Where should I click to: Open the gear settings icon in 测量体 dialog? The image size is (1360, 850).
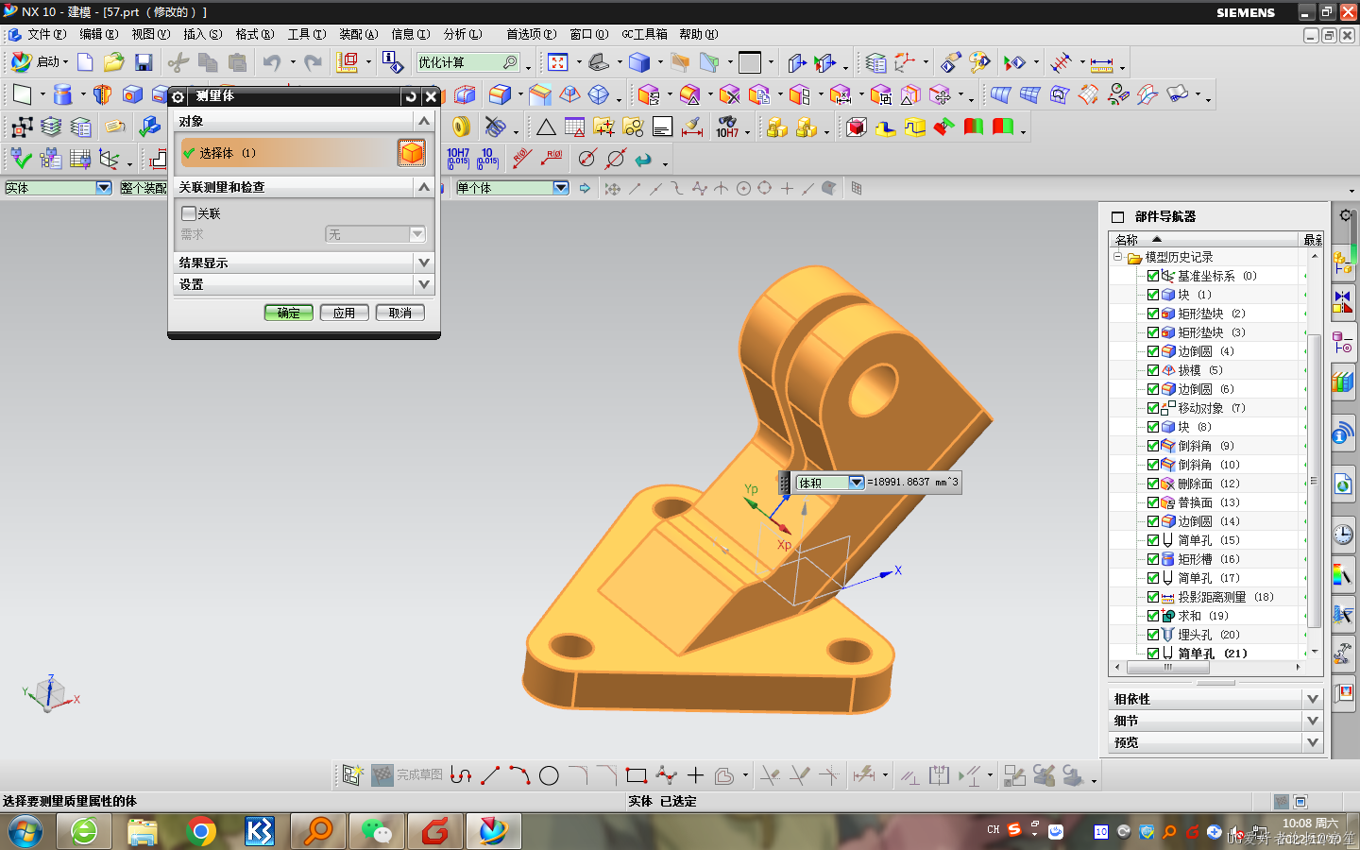coord(178,96)
